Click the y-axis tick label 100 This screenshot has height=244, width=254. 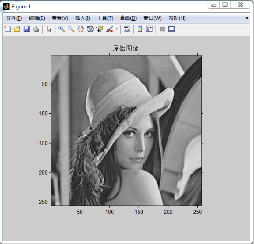click(x=43, y=113)
